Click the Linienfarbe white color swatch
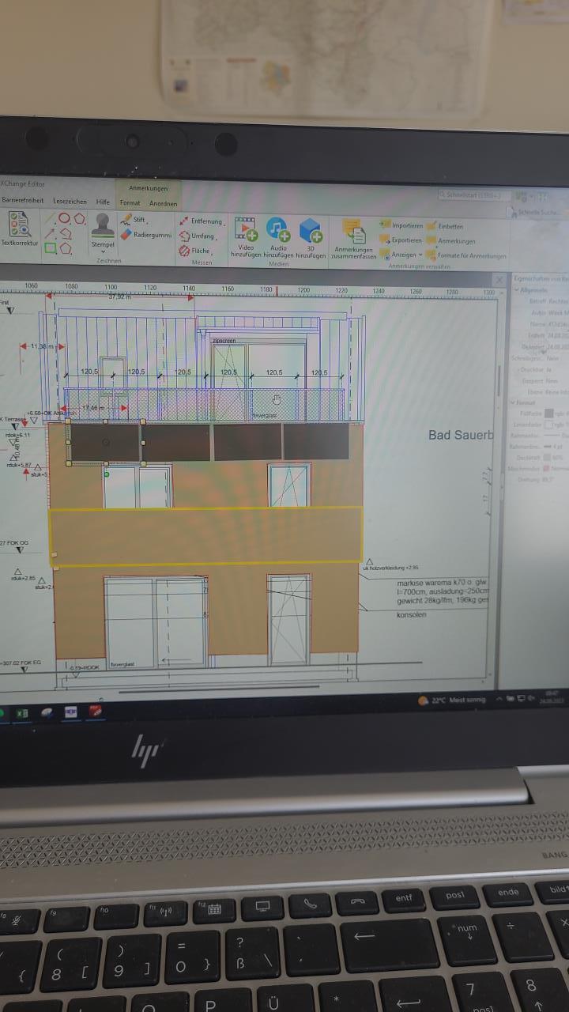569x1012 pixels. click(x=548, y=424)
